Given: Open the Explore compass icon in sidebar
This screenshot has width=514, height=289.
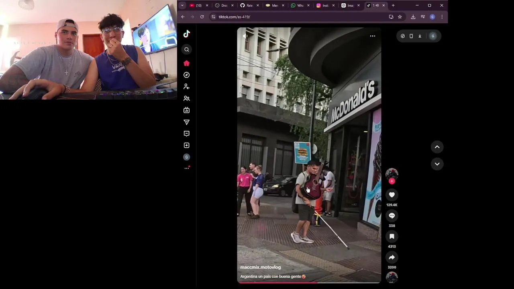Looking at the screenshot, I should pyautogui.click(x=186, y=75).
